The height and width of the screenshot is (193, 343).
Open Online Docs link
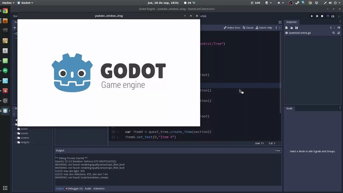coord(232,28)
